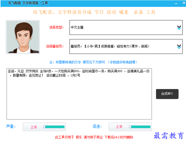Image resolution: width=186 pixels, height=144 pixels.
Task: Click the announcer avatar portrait
Action: tap(23, 37)
